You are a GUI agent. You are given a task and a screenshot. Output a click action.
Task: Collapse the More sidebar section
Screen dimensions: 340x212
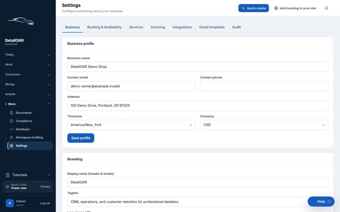(x=27, y=104)
